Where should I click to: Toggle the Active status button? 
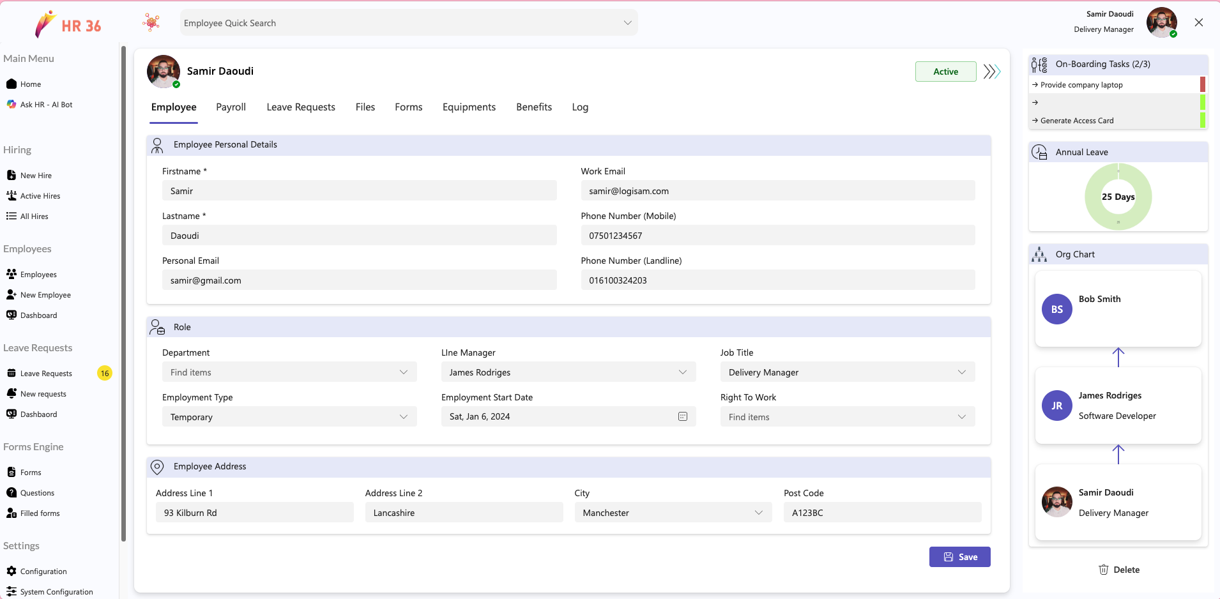coord(945,72)
